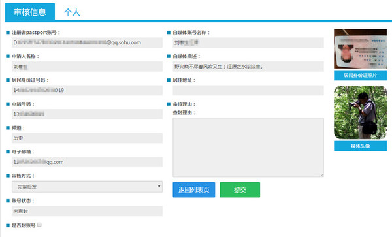The width and height of the screenshot is (392, 237).
Task: Click the 返回列表页 button
Action: (x=194, y=190)
